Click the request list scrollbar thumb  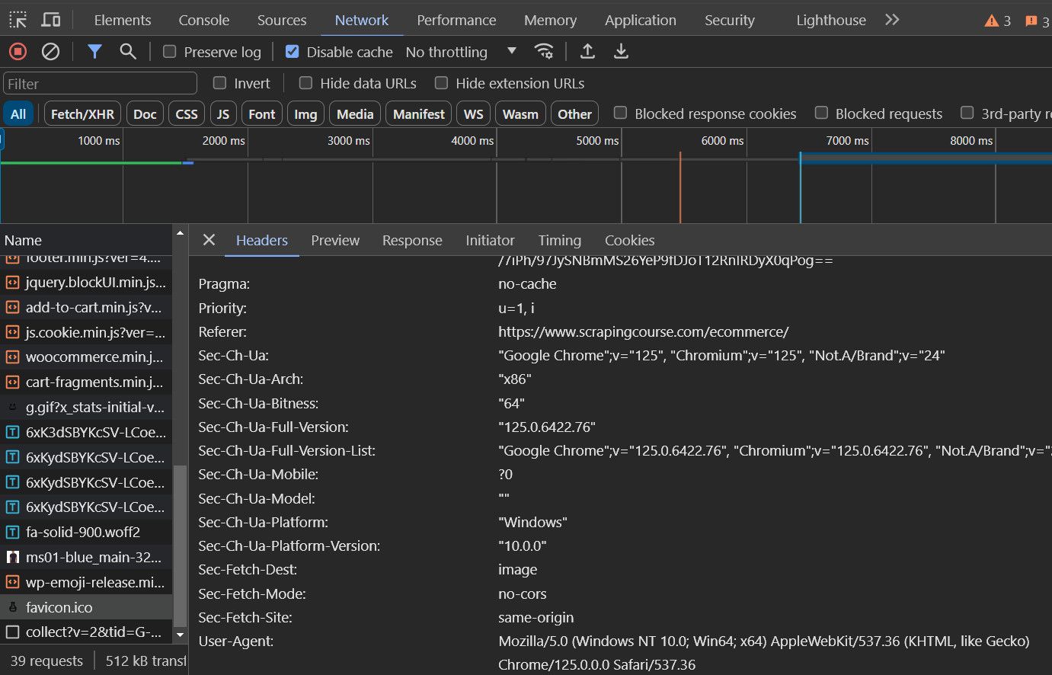point(180,545)
